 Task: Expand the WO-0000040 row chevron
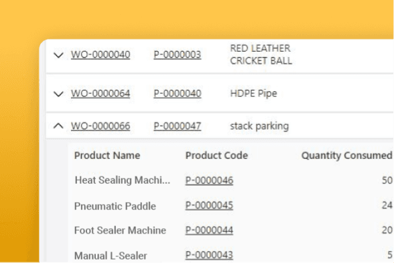58,55
